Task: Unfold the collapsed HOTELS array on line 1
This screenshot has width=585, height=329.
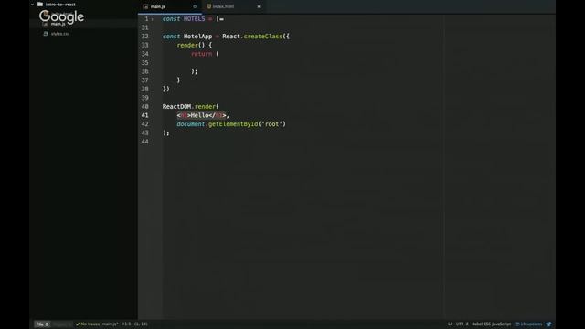Action: (153, 19)
